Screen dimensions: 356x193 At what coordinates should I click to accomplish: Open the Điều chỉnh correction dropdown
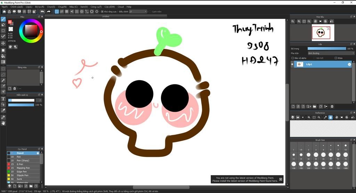138,11
